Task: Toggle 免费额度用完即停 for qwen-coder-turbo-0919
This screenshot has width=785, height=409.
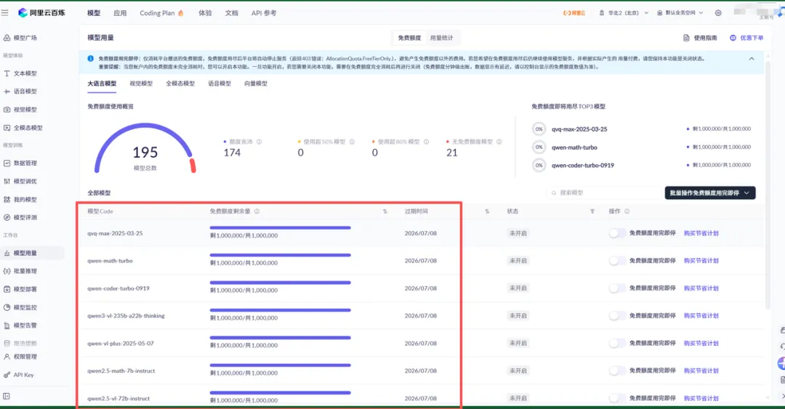Action: pyautogui.click(x=617, y=288)
